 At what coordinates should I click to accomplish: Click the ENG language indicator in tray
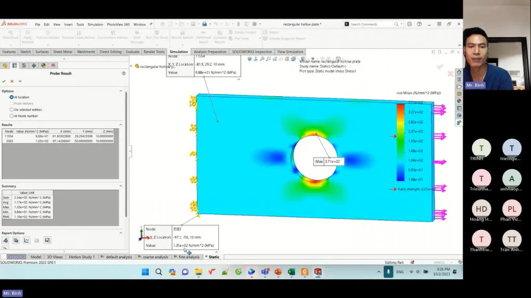click(x=400, y=272)
